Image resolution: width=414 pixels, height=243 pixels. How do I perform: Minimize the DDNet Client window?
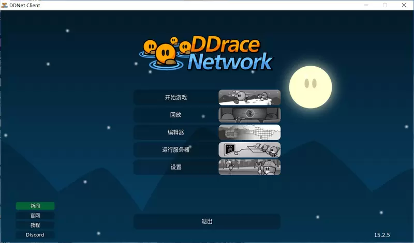tap(366, 5)
